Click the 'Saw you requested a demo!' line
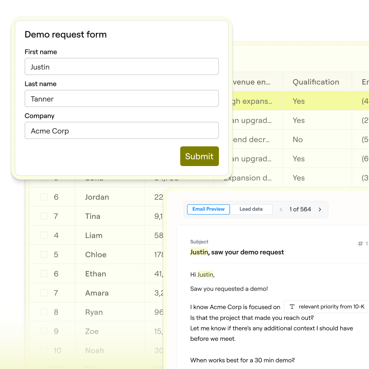 click(229, 289)
